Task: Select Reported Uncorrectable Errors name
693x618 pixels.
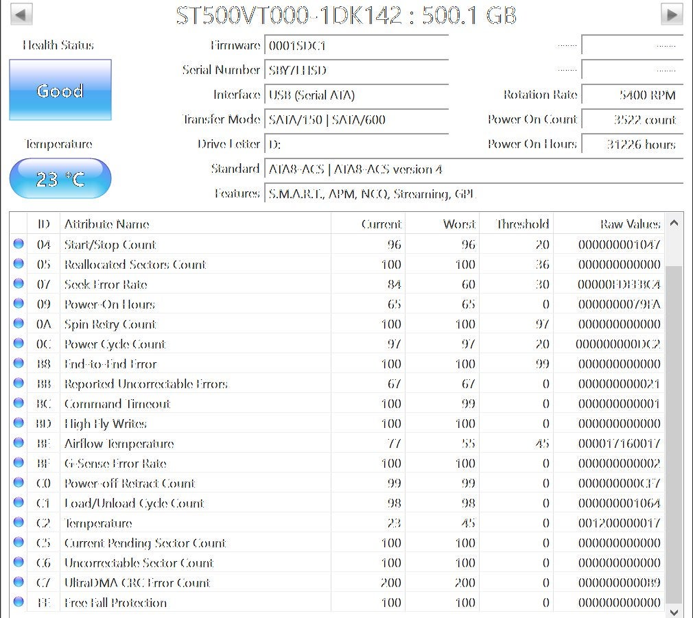Action: pyautogui.click(x=146, y=384)
